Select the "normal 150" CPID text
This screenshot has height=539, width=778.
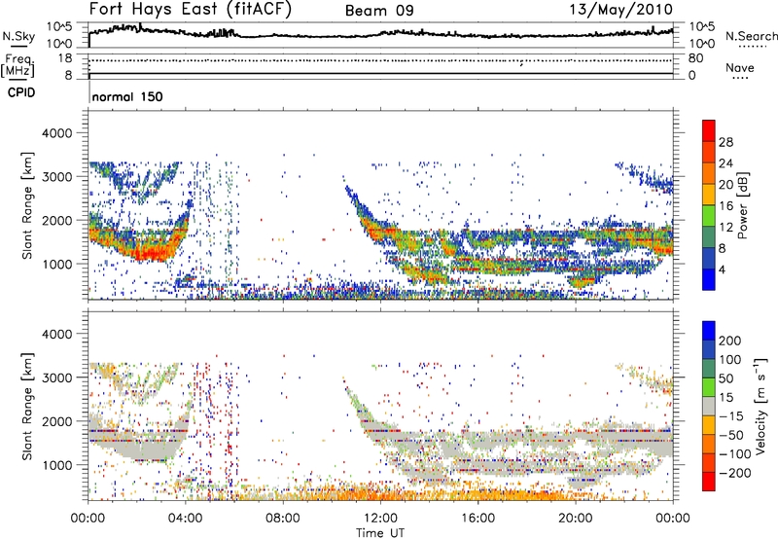pos(127,96)
